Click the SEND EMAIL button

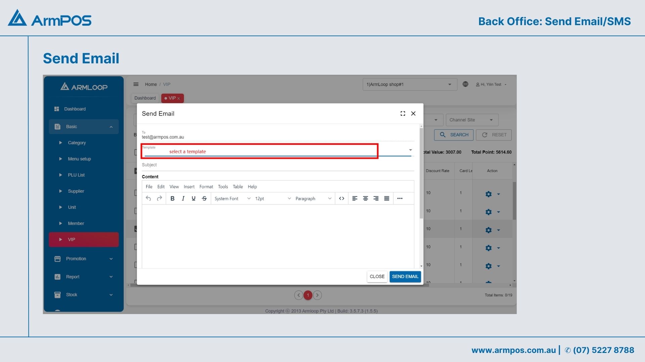405,277
